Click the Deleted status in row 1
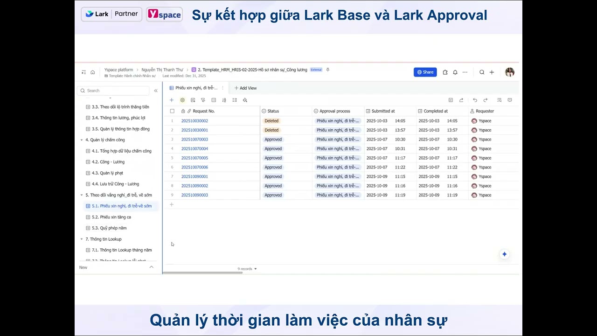Screen dimensions: 597x336 pos(271,121)
